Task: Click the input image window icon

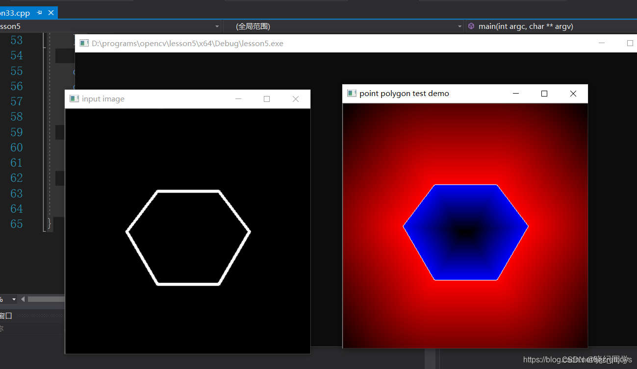Action: (x=74, y=99)
